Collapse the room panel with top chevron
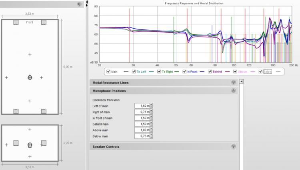This screenshot has height=170, width=300. 79,4
